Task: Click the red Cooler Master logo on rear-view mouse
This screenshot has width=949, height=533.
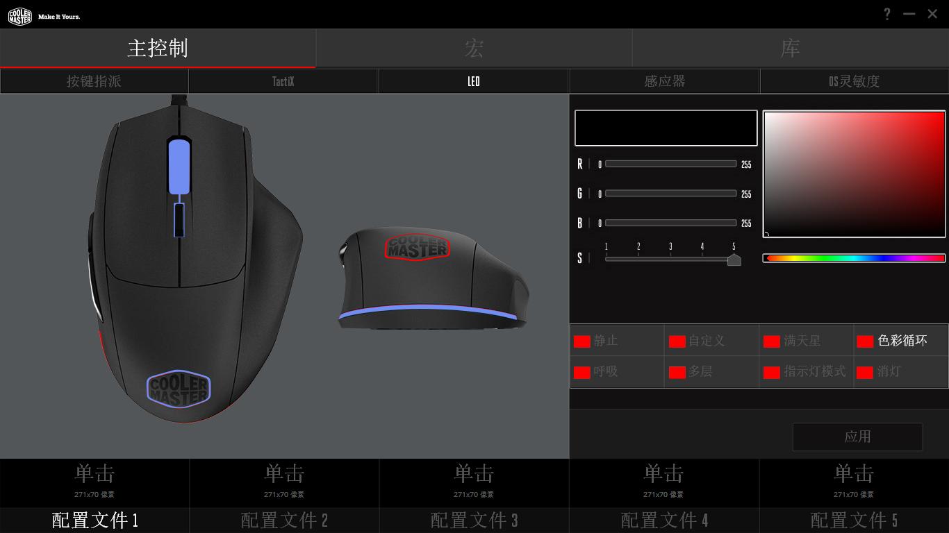Action: pos(418,247)
